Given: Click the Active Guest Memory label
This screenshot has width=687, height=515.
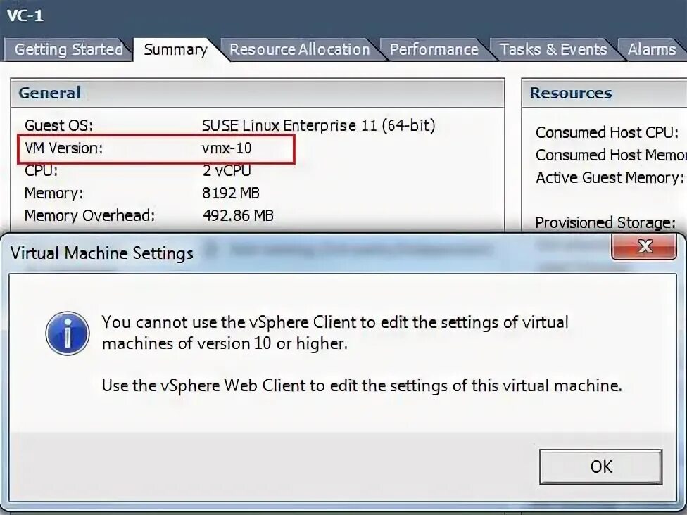Looking at the screenshot, I should [x=610, y=178].
